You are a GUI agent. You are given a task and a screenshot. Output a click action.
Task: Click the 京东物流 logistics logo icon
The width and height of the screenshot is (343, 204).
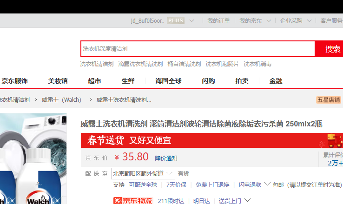133,201
